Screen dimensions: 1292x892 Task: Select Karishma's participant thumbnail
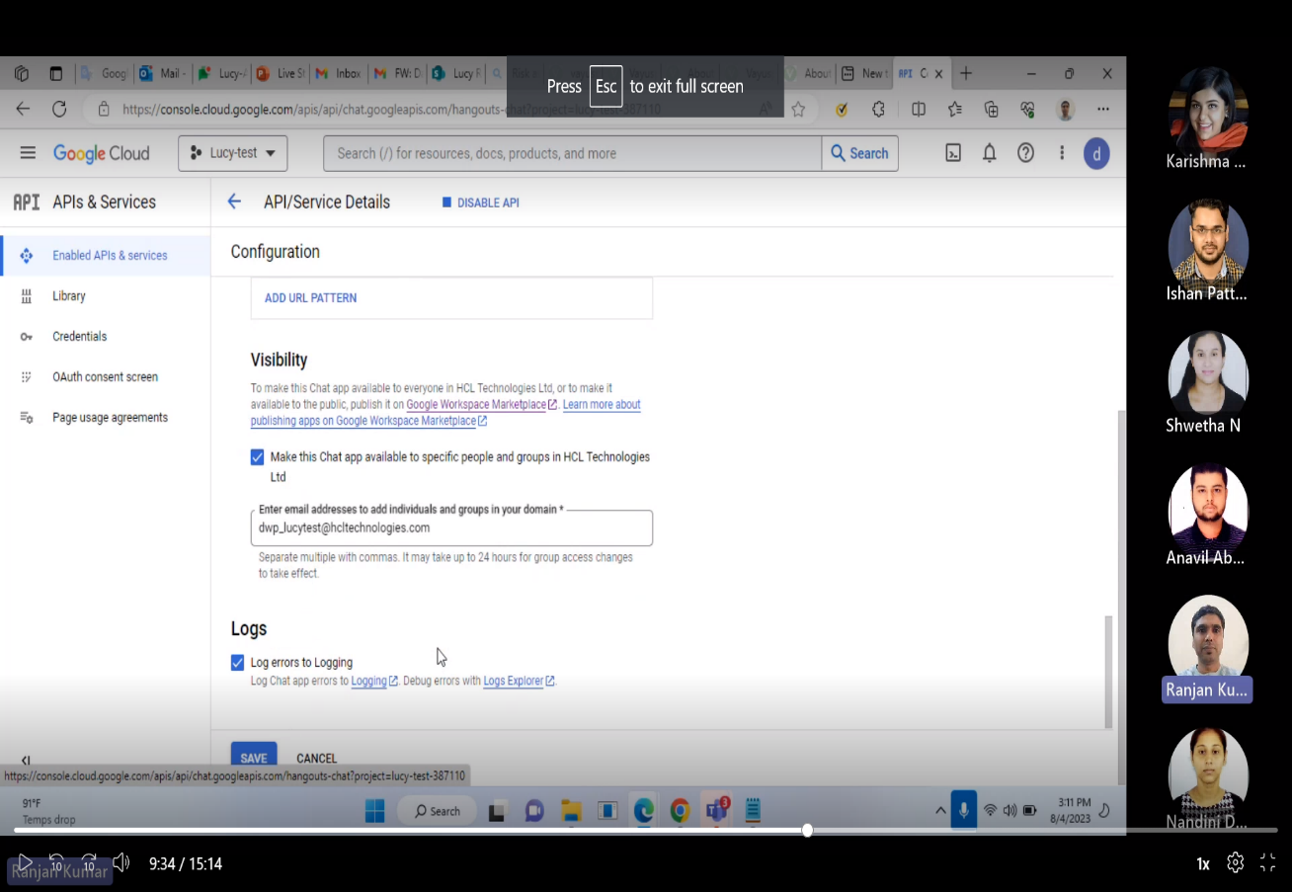(1207, 119)
